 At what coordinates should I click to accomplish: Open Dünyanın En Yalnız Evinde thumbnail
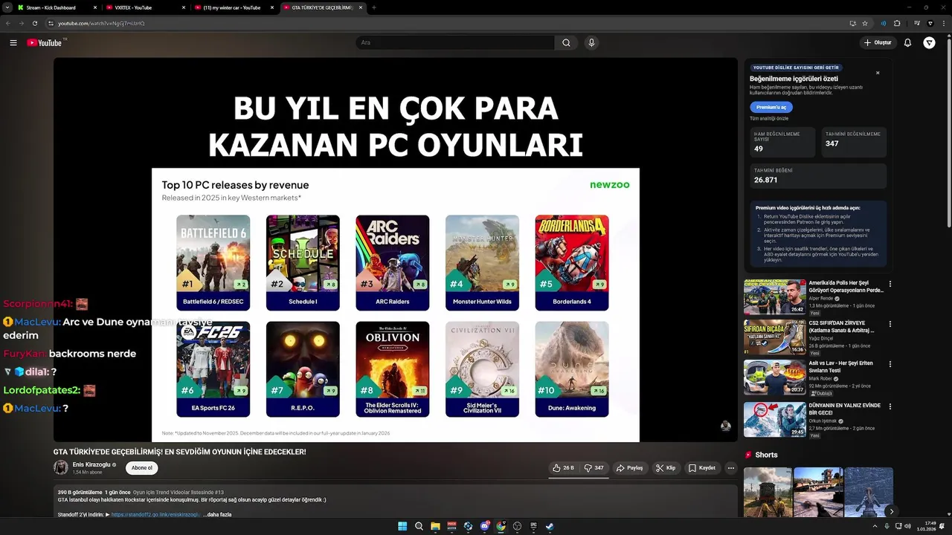[x=775, y=419]
